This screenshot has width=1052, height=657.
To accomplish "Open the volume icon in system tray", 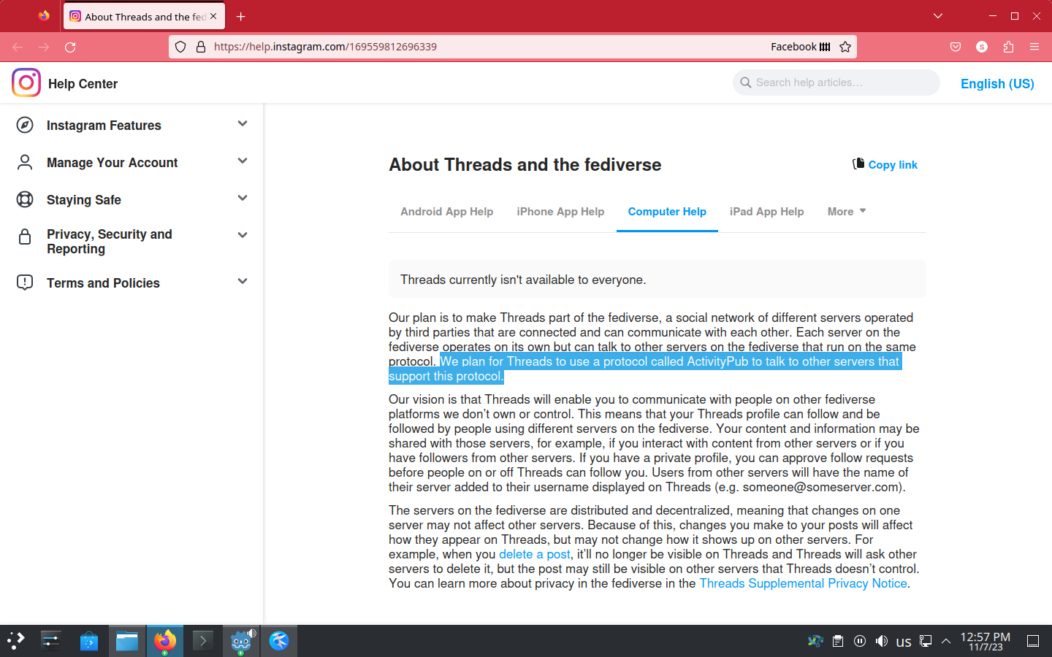I will click(882, 641).
